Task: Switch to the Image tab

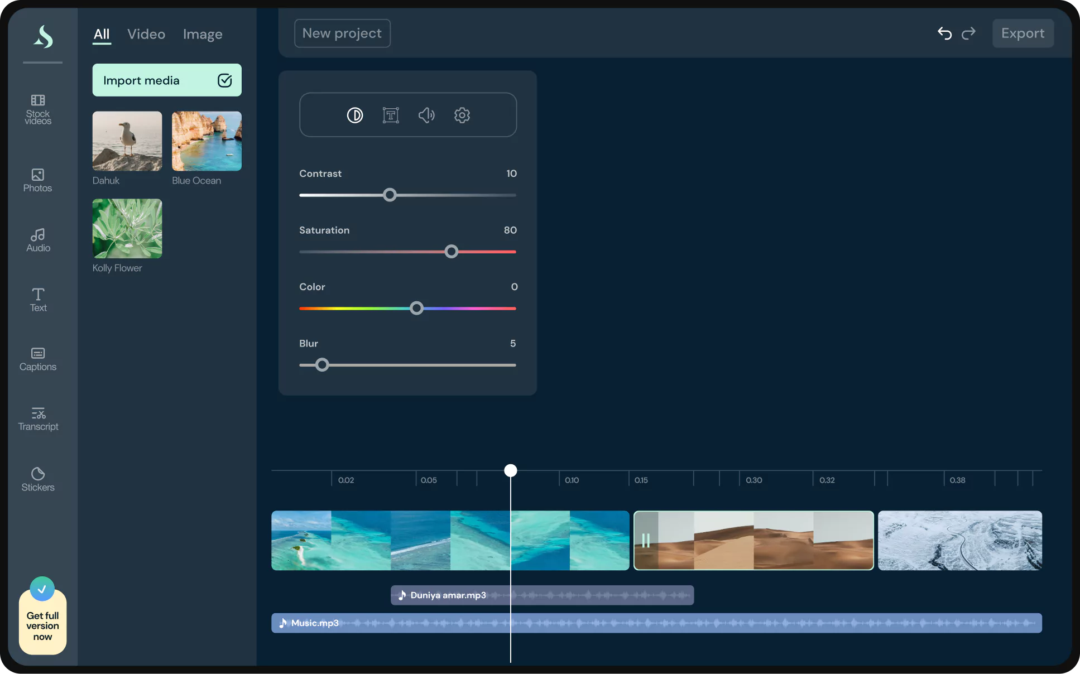Action: (x=203, y=34)
